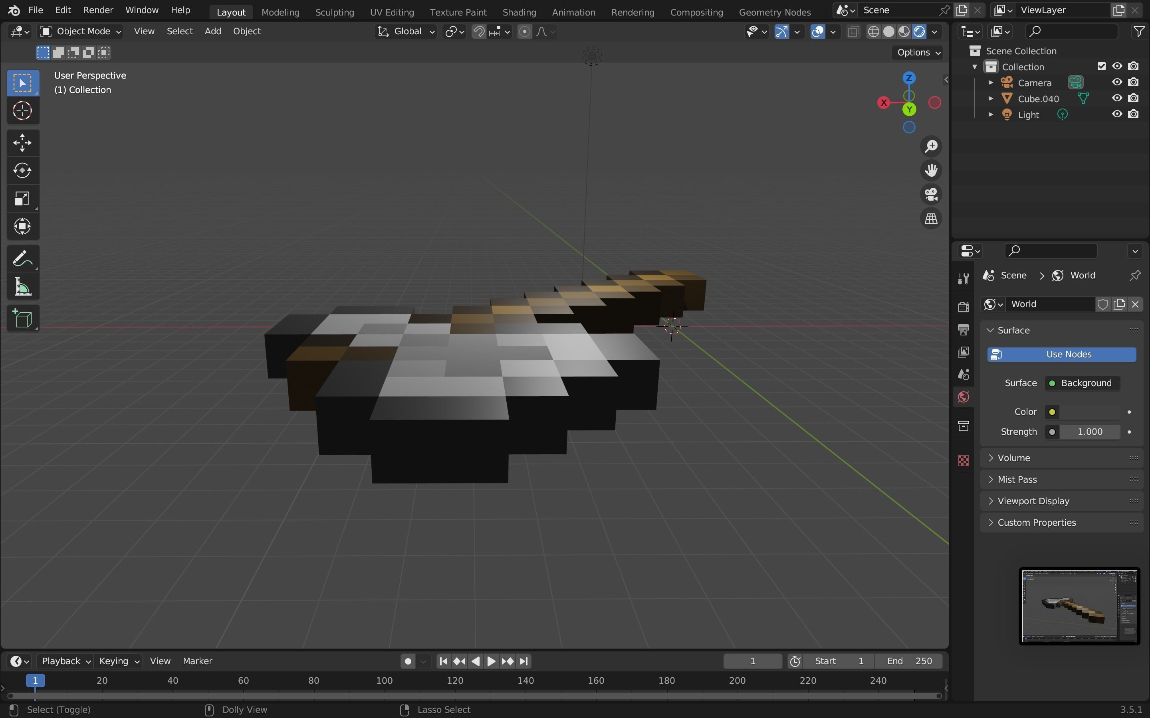Open the Render menu
Image resolution: width=1150 pixels, height=718 pixels.
(x=98, y=10)
